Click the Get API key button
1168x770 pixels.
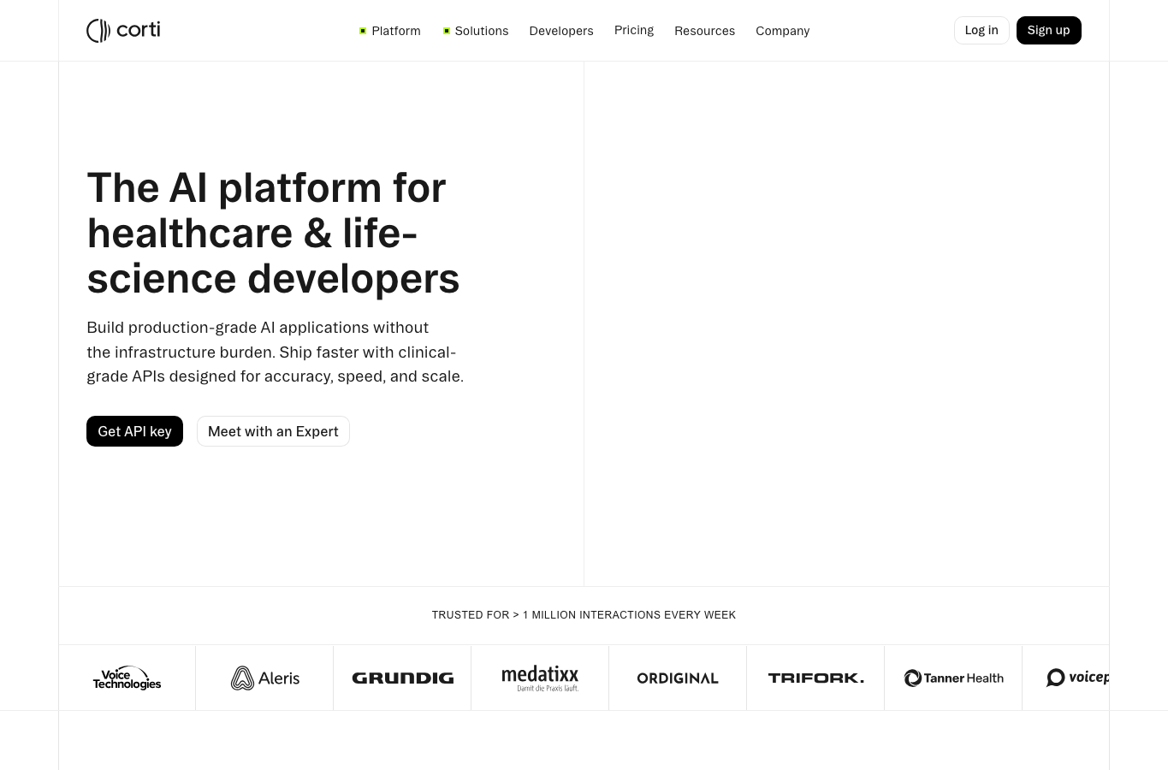(134, 431)
